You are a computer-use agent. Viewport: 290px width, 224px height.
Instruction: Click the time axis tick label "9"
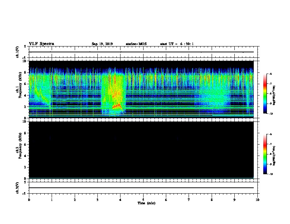click(234, 200)
